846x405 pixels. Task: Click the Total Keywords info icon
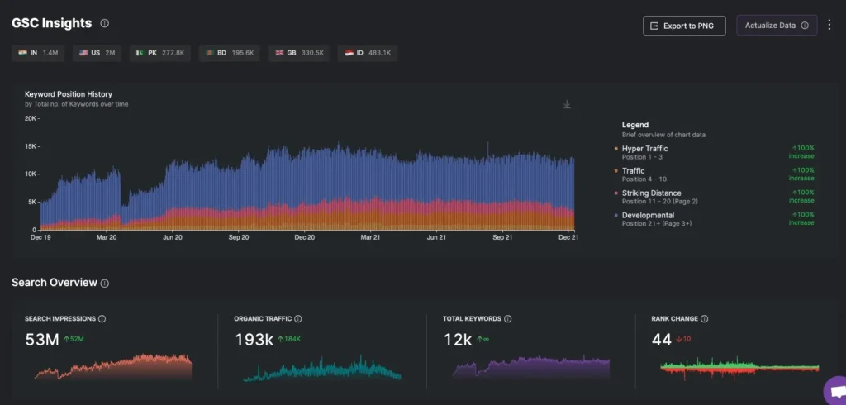pos(507,319)
